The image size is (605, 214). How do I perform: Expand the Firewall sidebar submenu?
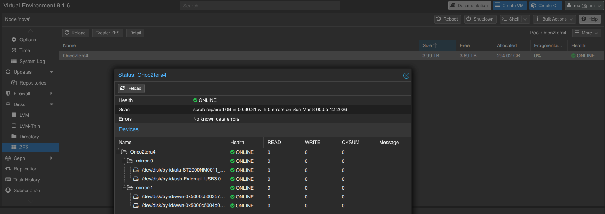[x=52, y=93]
